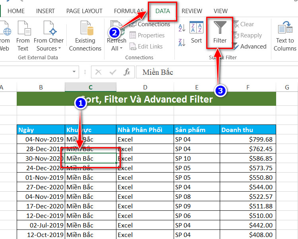Select column F header
The image size is (298, 239).
tap(248, 87)
